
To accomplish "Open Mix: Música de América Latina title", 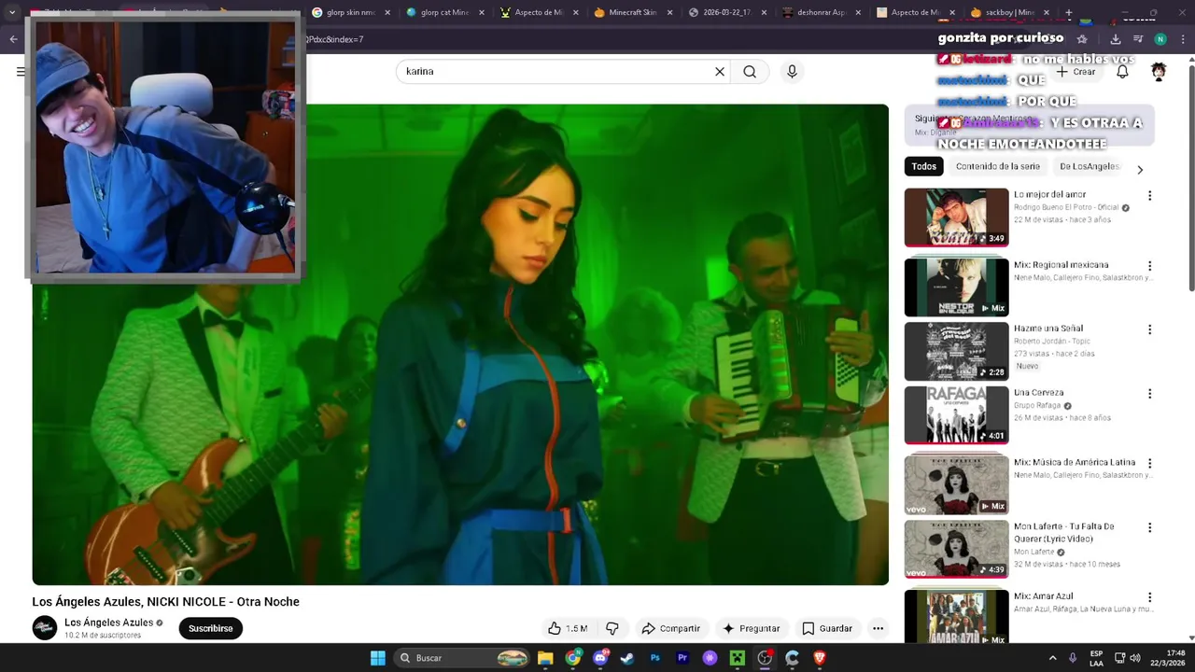I will (1074, 462).
